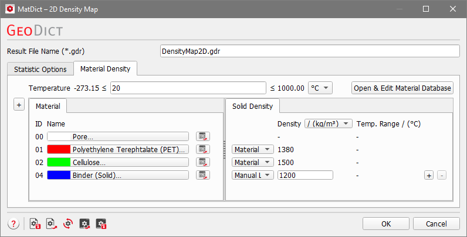Load settings from dark macro icon
Viewport: 467px width, 237px height.
coord(84,224)
